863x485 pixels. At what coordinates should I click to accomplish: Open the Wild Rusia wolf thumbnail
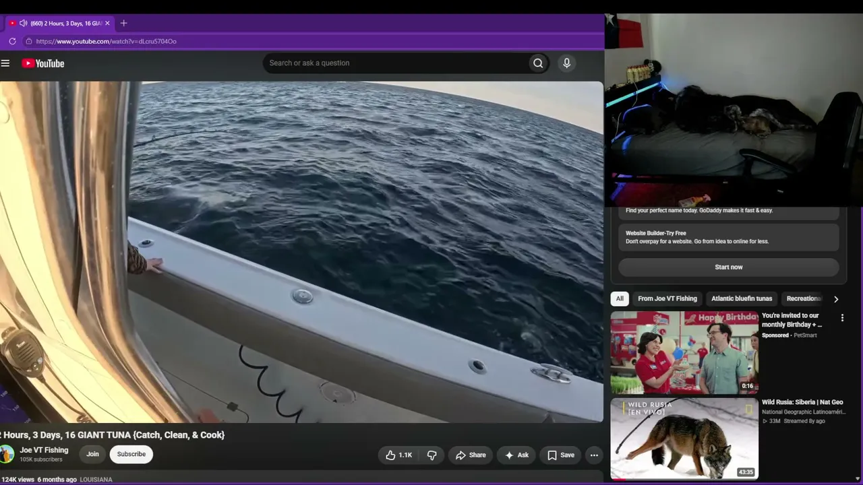pos(684,439)
